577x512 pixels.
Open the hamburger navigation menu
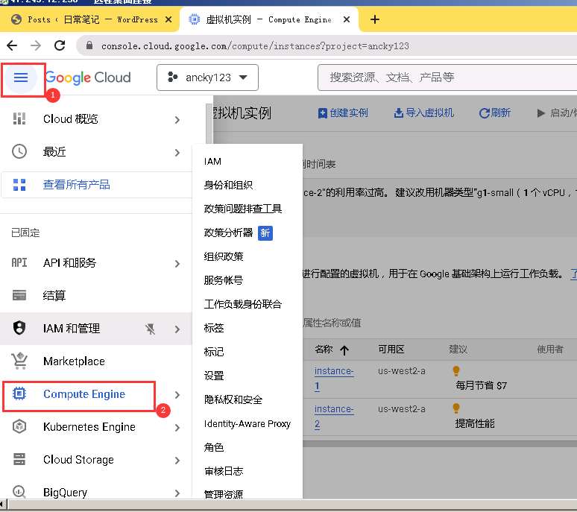coord(21,78)
